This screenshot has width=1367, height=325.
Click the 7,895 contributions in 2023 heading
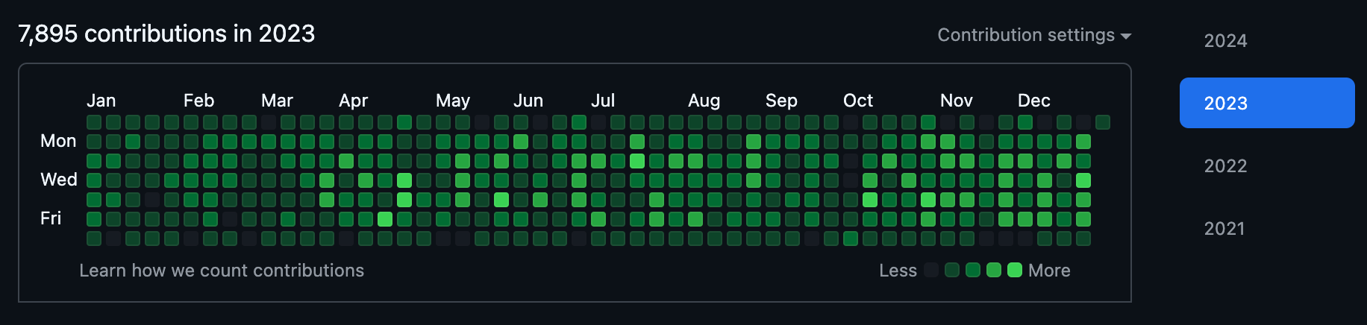coord(166,34)
